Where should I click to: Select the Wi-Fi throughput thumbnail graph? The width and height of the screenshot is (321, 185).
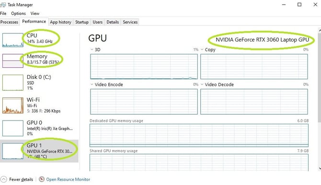(x=12, y=105)
